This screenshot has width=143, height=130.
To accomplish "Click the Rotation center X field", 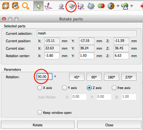I will point(52,56).
